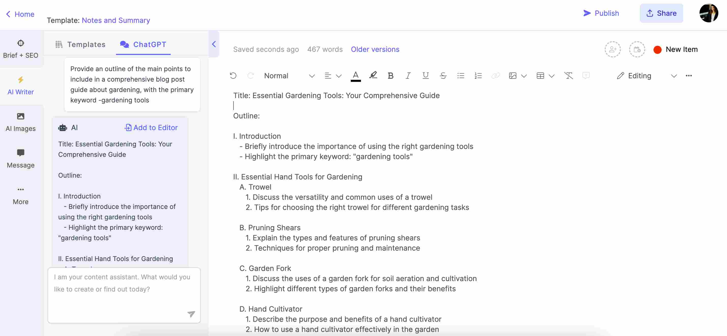Click the Older versions link

[x=375, y=49]
